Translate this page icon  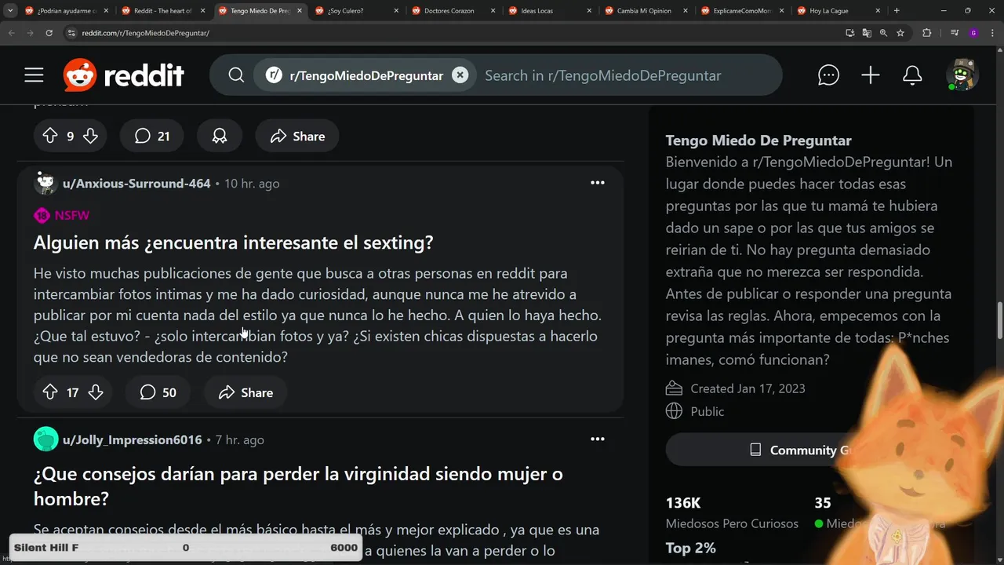[867, 33]
